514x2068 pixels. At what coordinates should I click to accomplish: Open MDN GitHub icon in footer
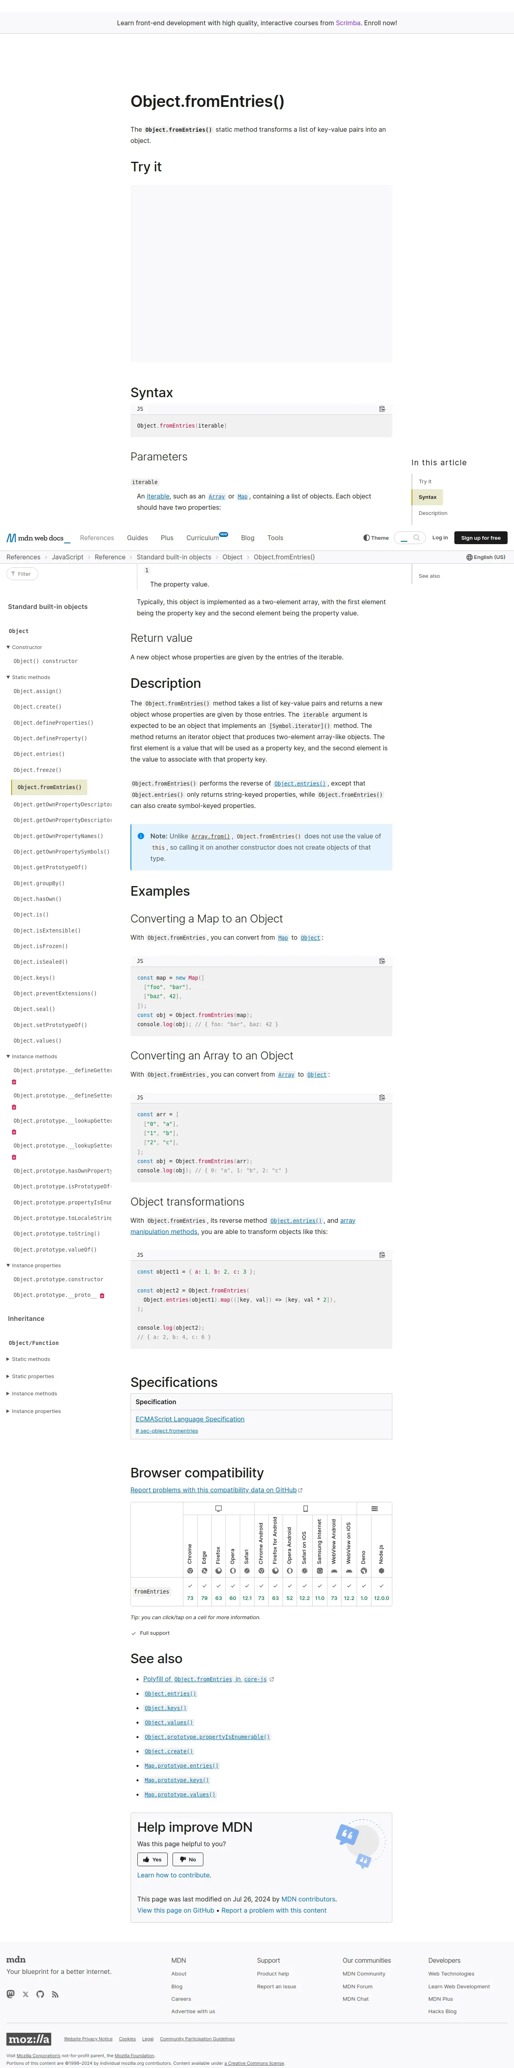[40, 1994]
